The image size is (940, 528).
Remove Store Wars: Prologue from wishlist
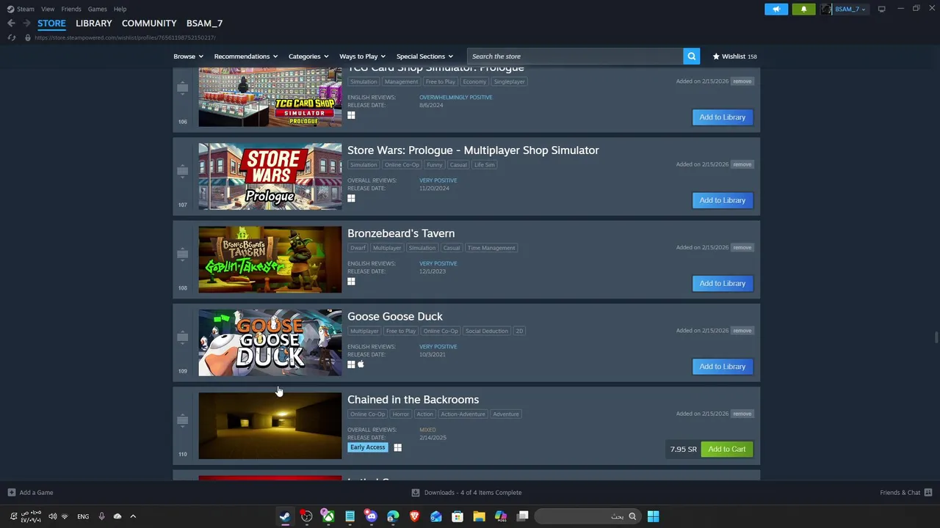[742, 164]
